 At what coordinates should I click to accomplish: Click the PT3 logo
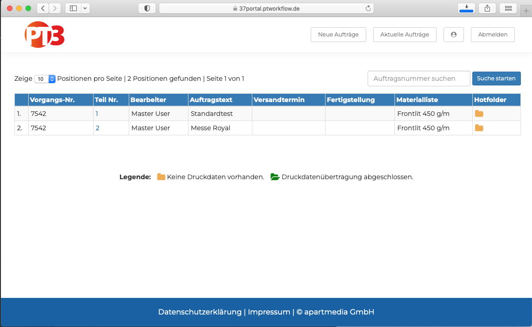44,35
